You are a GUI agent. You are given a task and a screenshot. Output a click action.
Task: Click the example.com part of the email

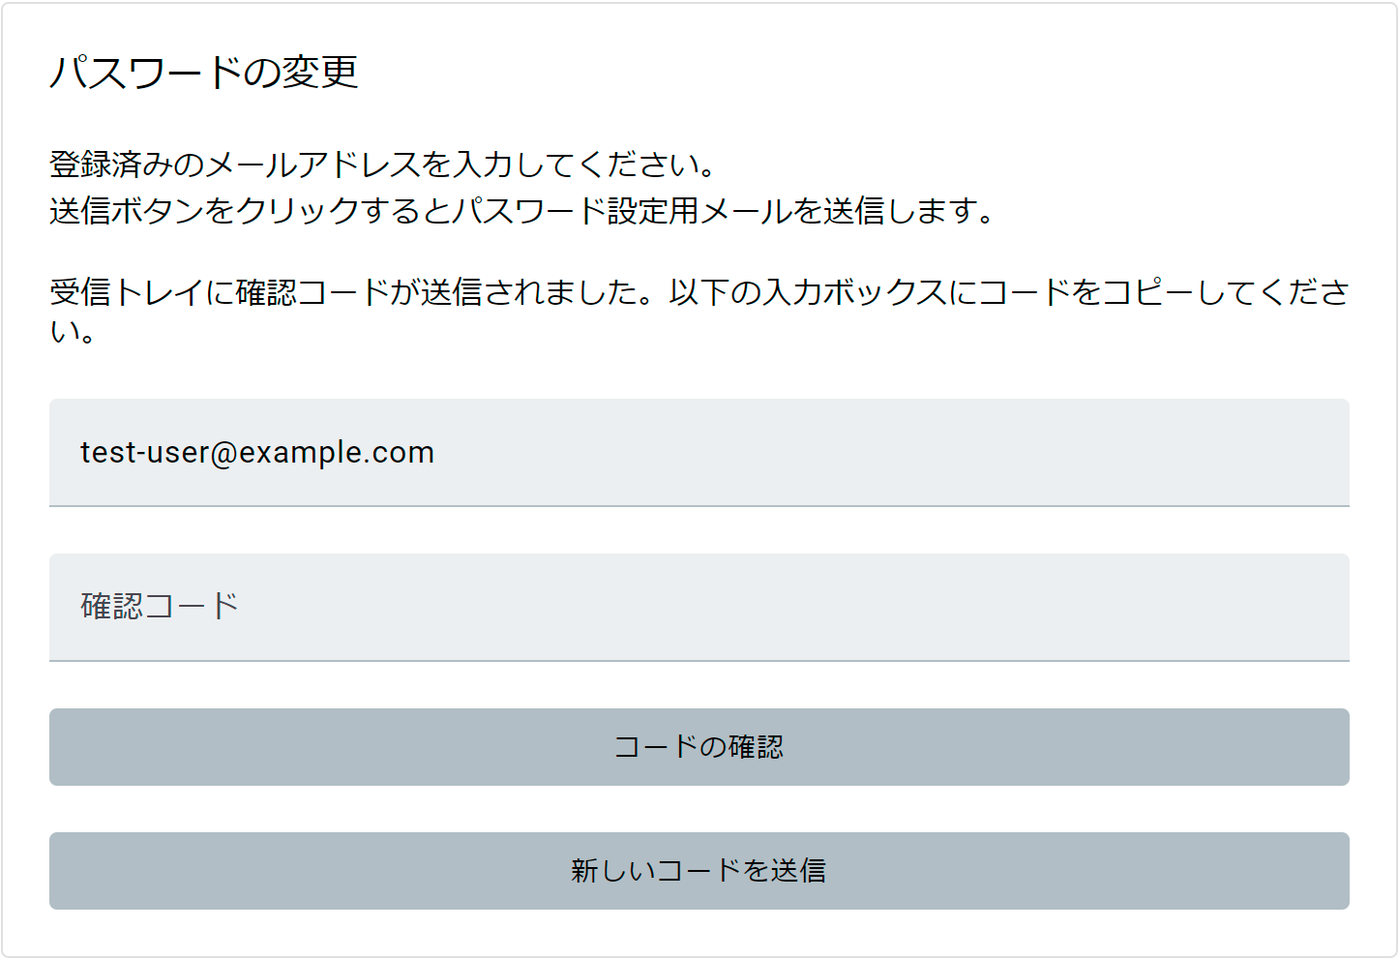[337, 452]
